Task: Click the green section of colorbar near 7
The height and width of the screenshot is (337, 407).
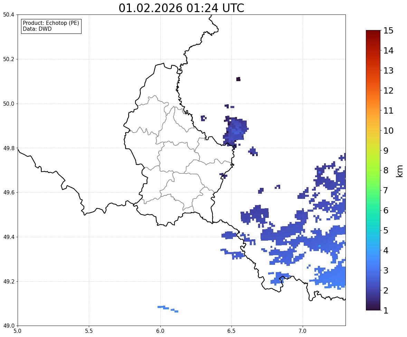Action: point(373,190)
